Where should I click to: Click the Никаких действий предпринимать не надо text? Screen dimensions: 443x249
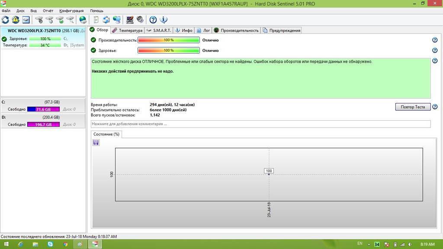(132, 71)
